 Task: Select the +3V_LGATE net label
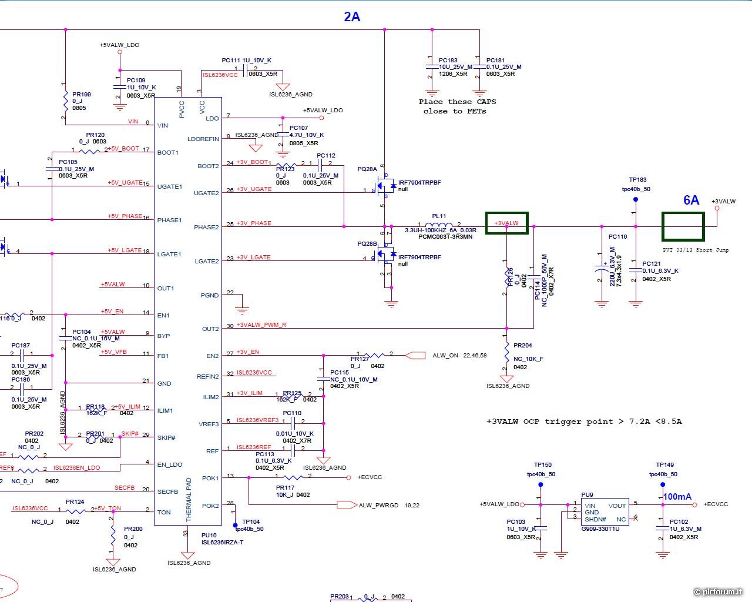tap(253, 257)
